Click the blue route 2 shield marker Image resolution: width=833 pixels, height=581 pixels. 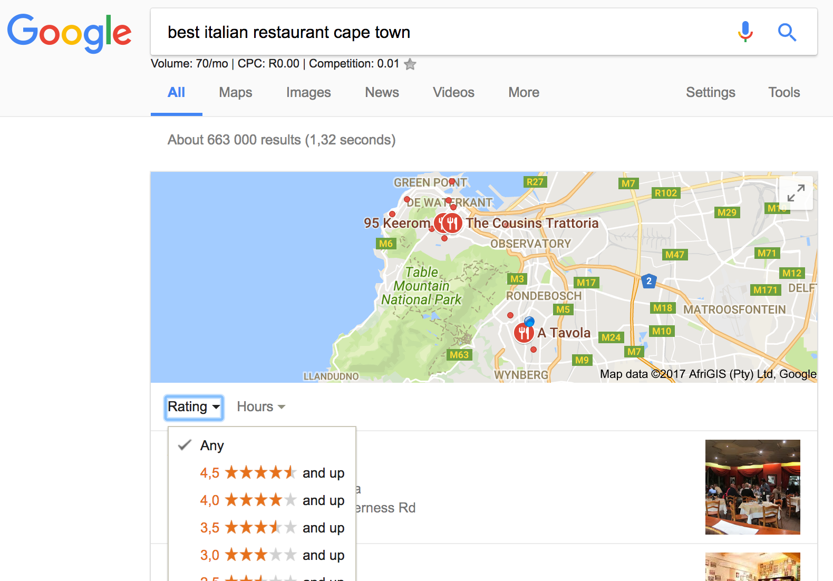click(x=649, y=281)
